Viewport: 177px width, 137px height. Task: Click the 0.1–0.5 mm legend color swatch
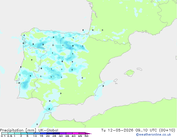point(5,133)
